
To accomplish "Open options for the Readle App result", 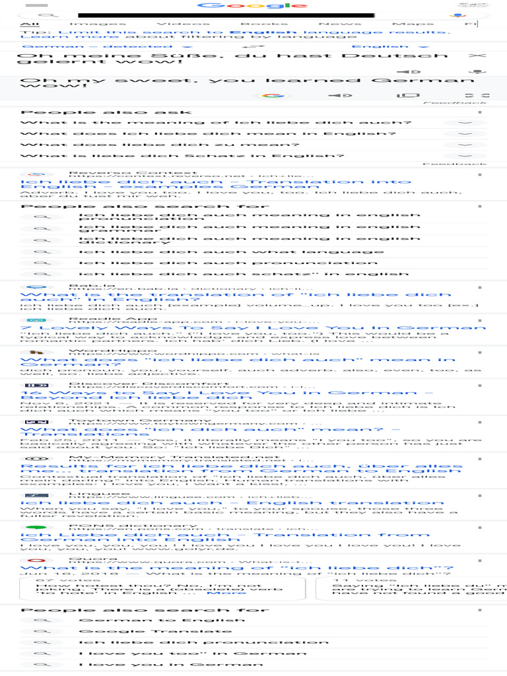I will click(480, 321).
